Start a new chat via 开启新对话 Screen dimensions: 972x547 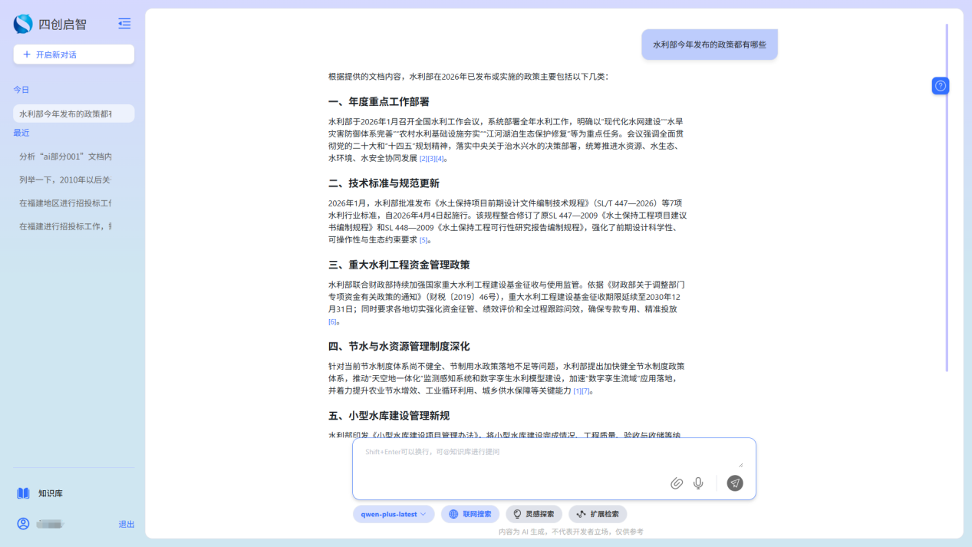coord(73,54)
